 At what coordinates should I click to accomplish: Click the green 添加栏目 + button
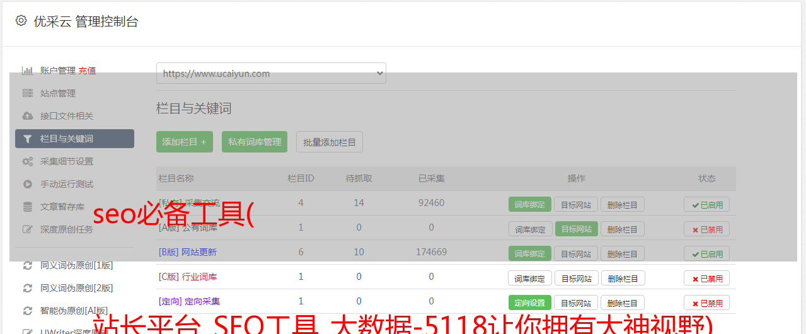(x=185, y=142)
